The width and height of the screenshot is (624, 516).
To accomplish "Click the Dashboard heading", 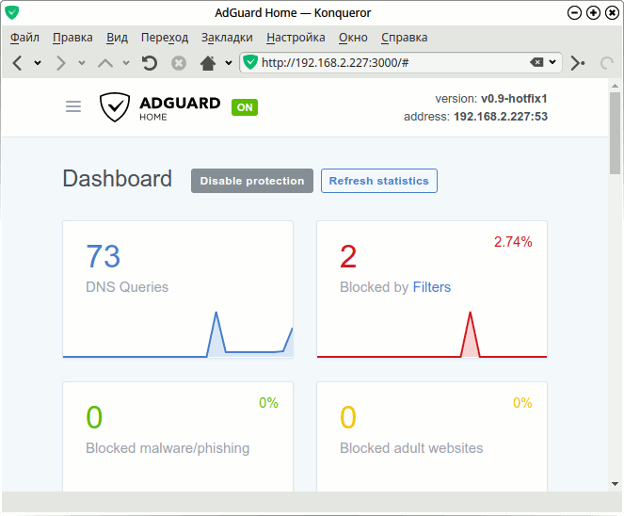I will tap(117, 178).
